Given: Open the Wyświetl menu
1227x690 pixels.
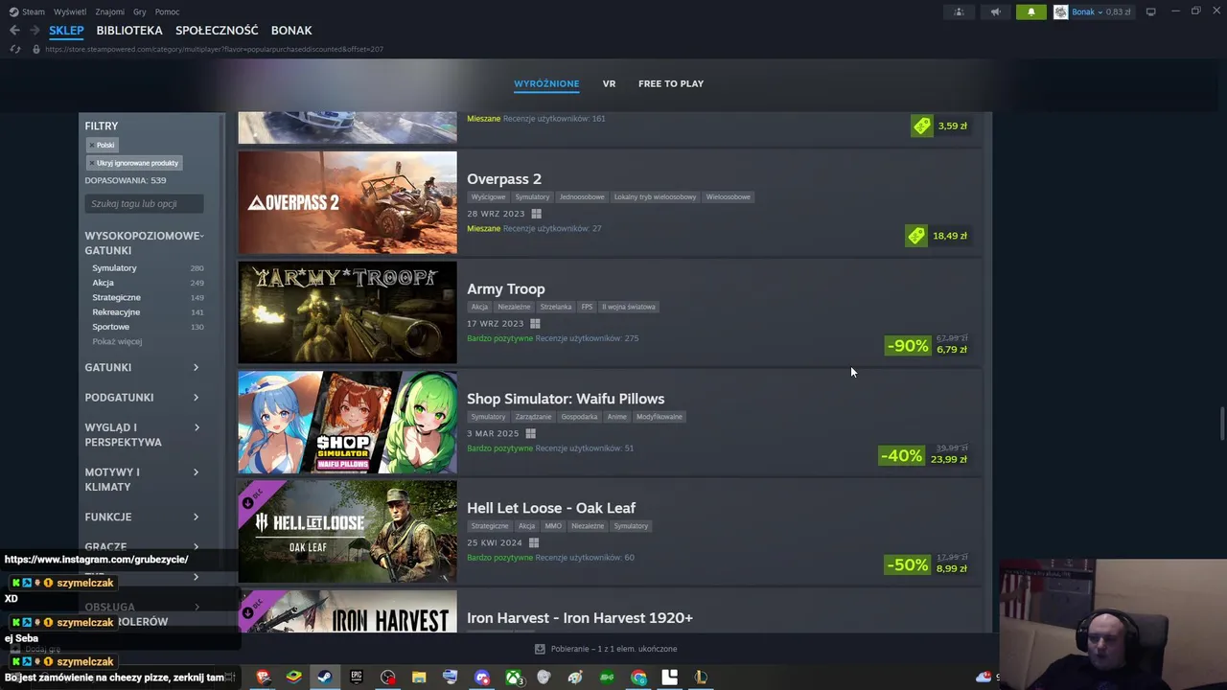Looking at the screenshot, I should coord(70,11).
